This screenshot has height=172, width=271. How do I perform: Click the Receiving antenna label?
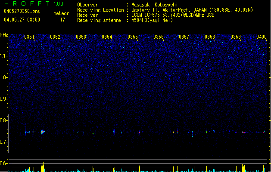pyautogui.click(x=99, y=20)
